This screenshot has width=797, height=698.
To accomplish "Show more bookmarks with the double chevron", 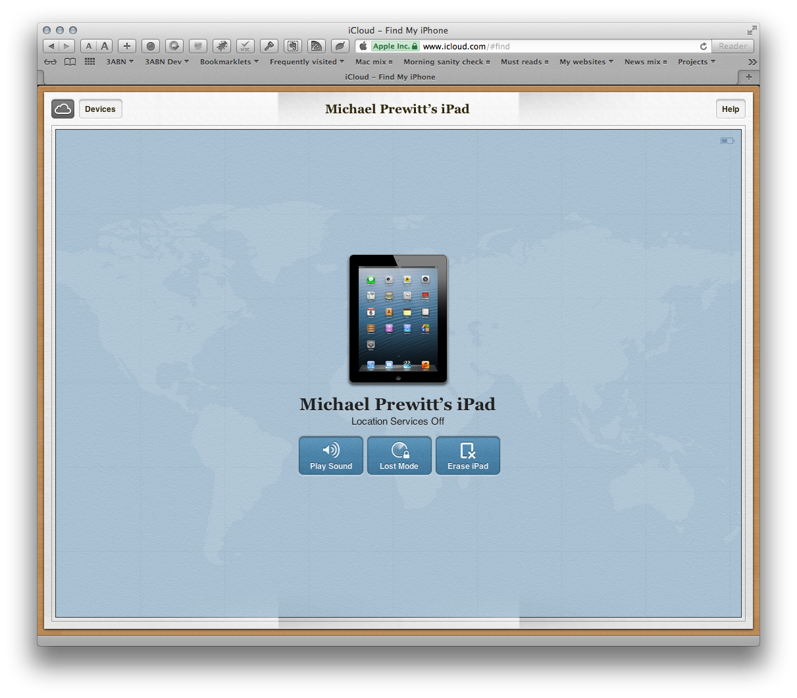I will (752, 62).
